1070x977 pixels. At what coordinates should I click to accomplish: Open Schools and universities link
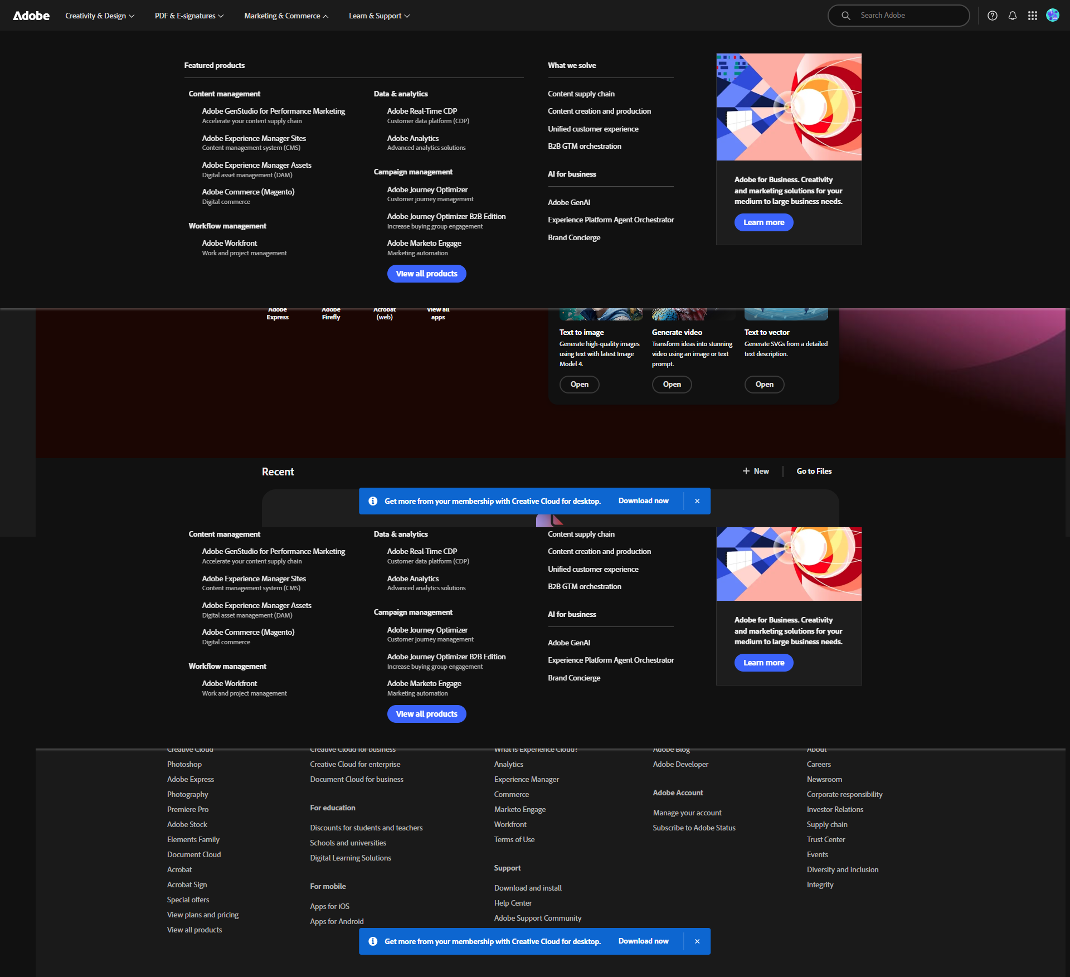pos(348,843)
